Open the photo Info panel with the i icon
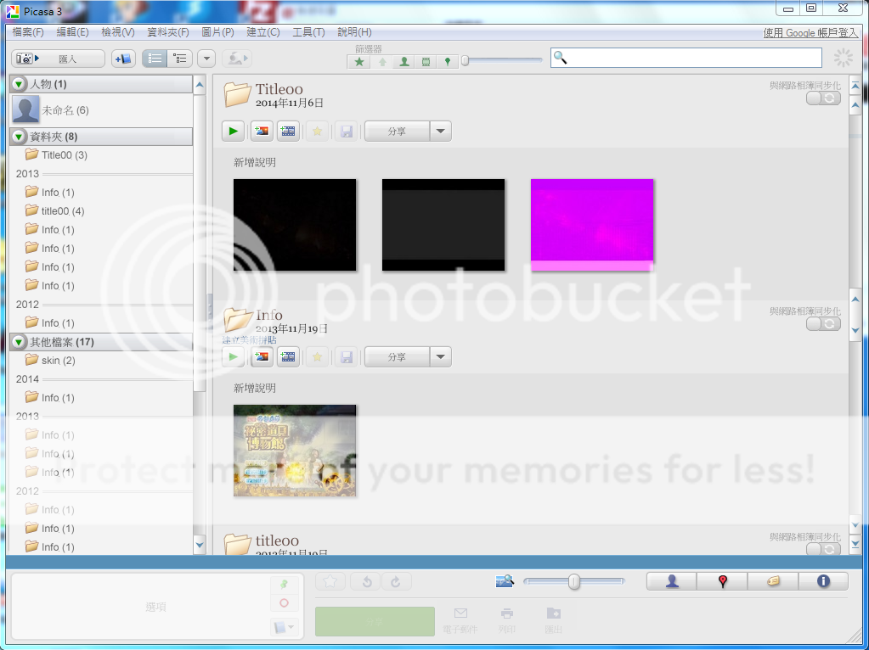 tap(822, 581)
